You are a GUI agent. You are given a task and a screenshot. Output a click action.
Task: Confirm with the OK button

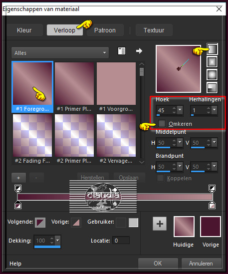click(158, 264)
